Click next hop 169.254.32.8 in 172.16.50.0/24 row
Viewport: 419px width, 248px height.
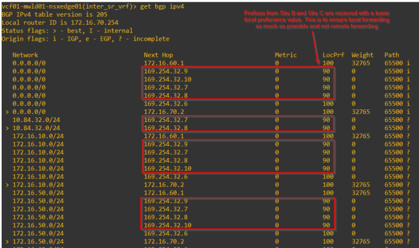click(x=166, y=217)
